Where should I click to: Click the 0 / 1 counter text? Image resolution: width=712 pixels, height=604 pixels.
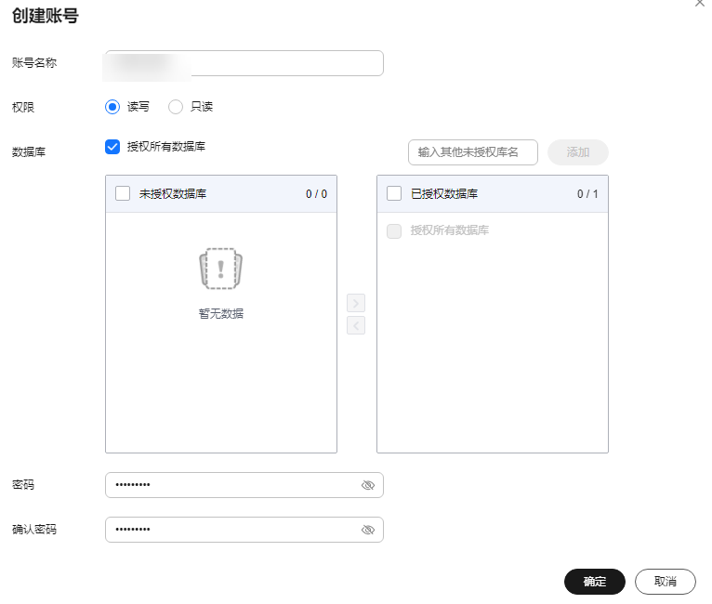tap(587, 194)
